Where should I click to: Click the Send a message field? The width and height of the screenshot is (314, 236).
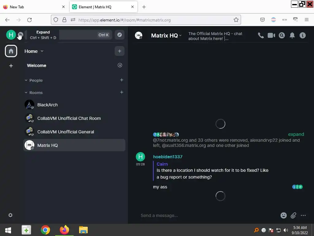click(208, 215)
